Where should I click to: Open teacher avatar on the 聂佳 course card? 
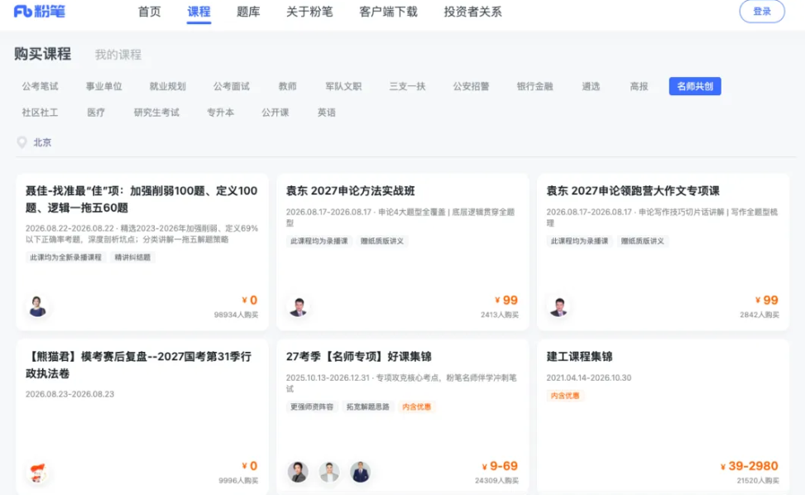[x=37, y=306]
